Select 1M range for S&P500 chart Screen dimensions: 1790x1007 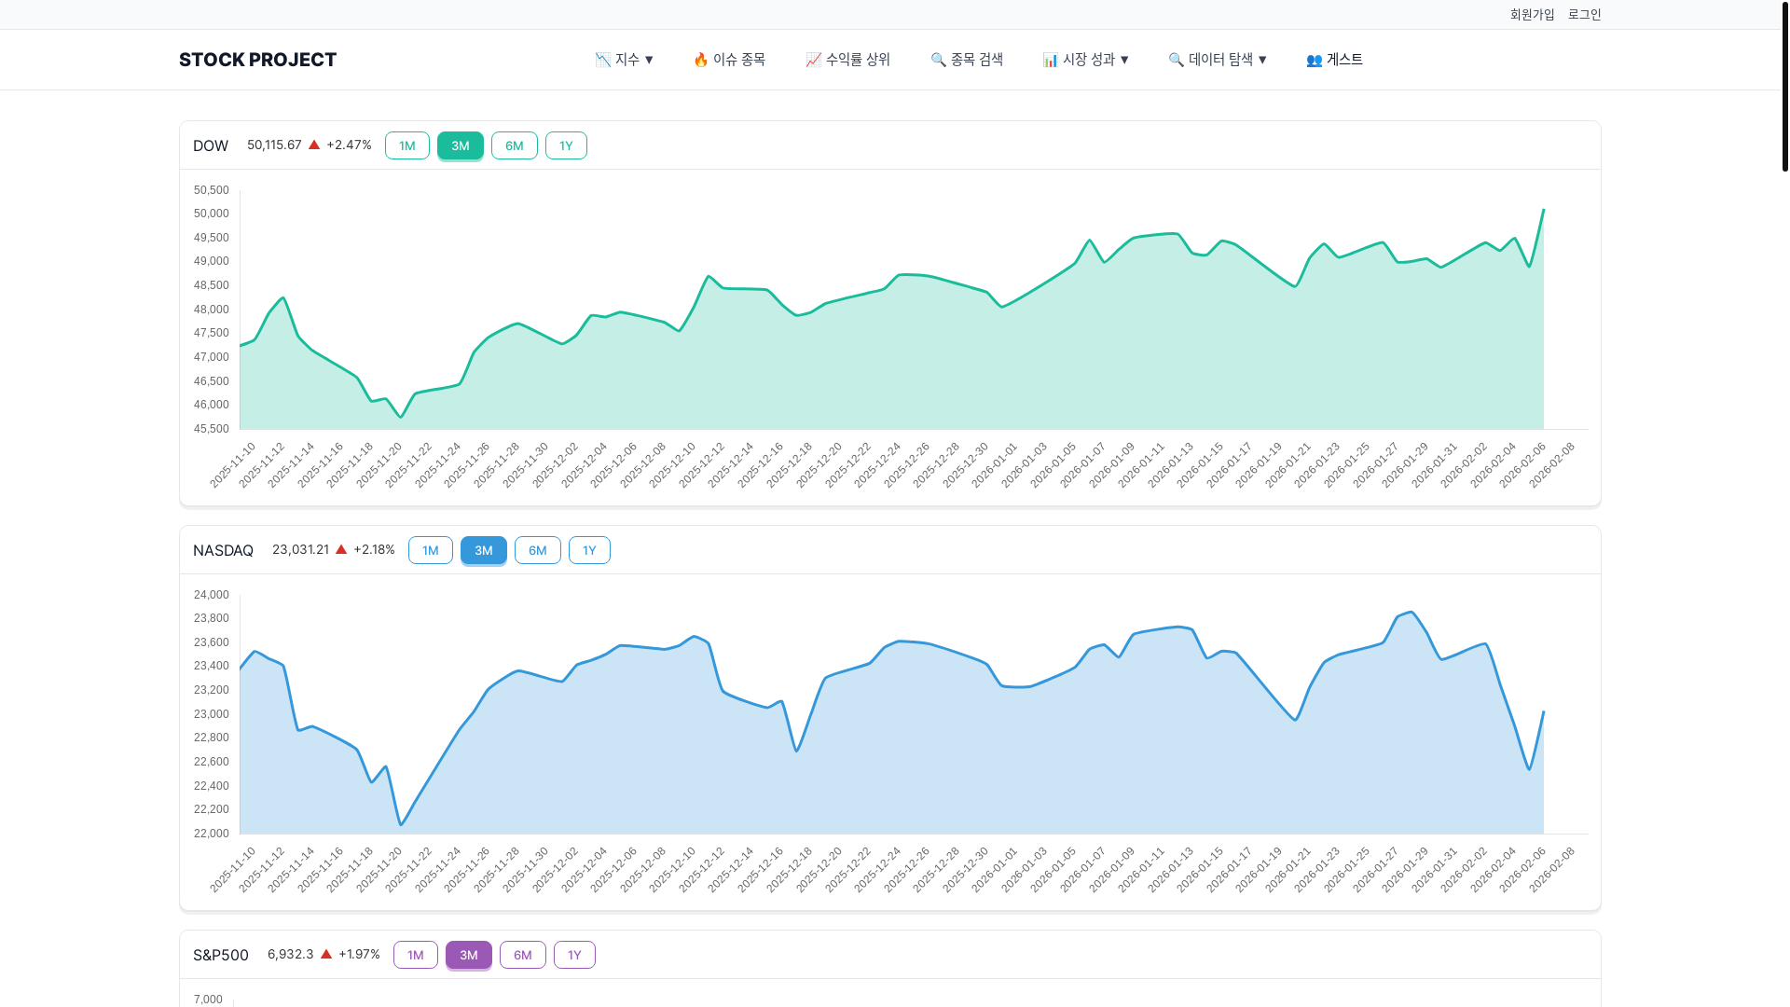click(416, 955)
